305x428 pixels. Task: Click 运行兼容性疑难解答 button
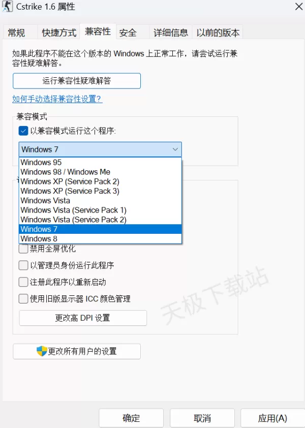[x=77, y=81]
